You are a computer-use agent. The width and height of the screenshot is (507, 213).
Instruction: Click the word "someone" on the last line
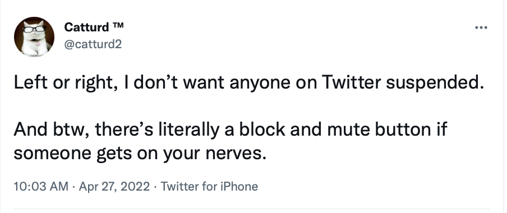[x=52, y=153]
